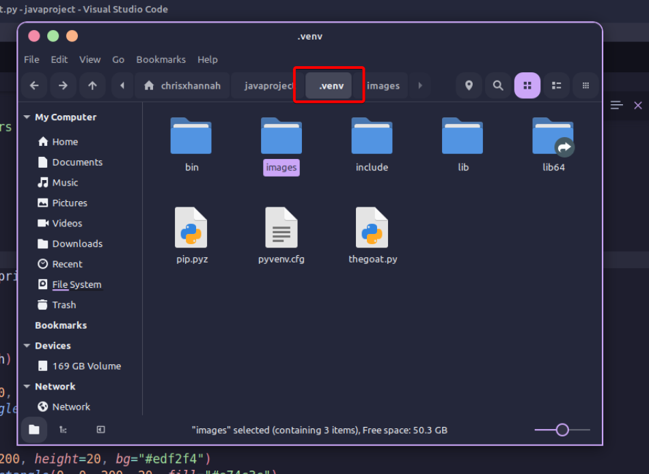Go to parent folder with up arrow
Viewport: 649px width, 474px height.
click(x=92, y=85)
